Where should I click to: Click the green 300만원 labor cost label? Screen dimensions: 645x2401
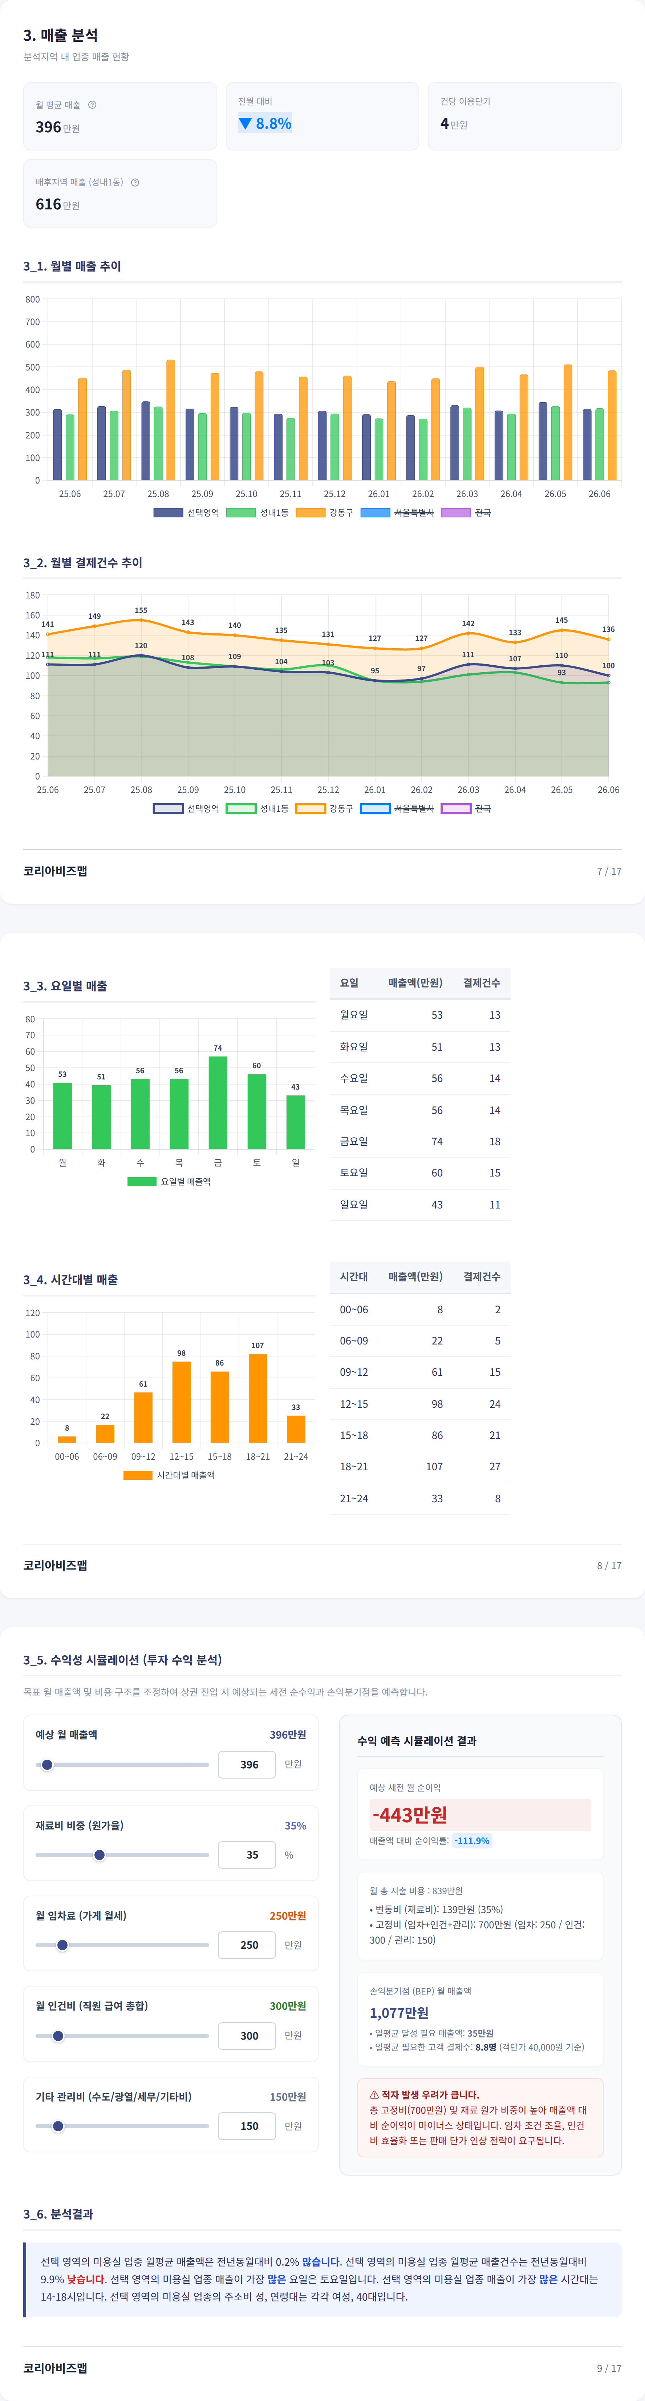(288, 2006)
